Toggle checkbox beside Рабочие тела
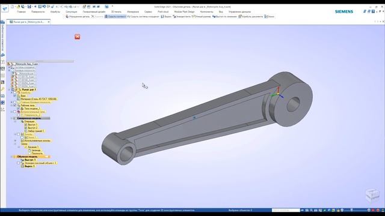Viewport: 385px width, 216px height. click(x=15, y=106)
